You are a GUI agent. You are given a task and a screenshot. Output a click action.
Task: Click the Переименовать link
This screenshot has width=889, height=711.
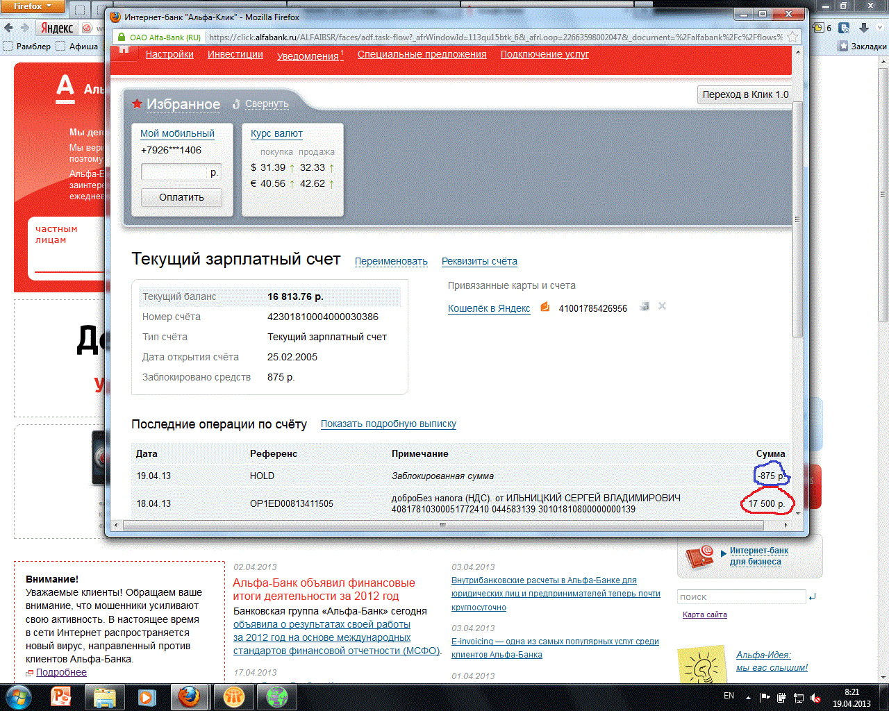click(391, 261)
